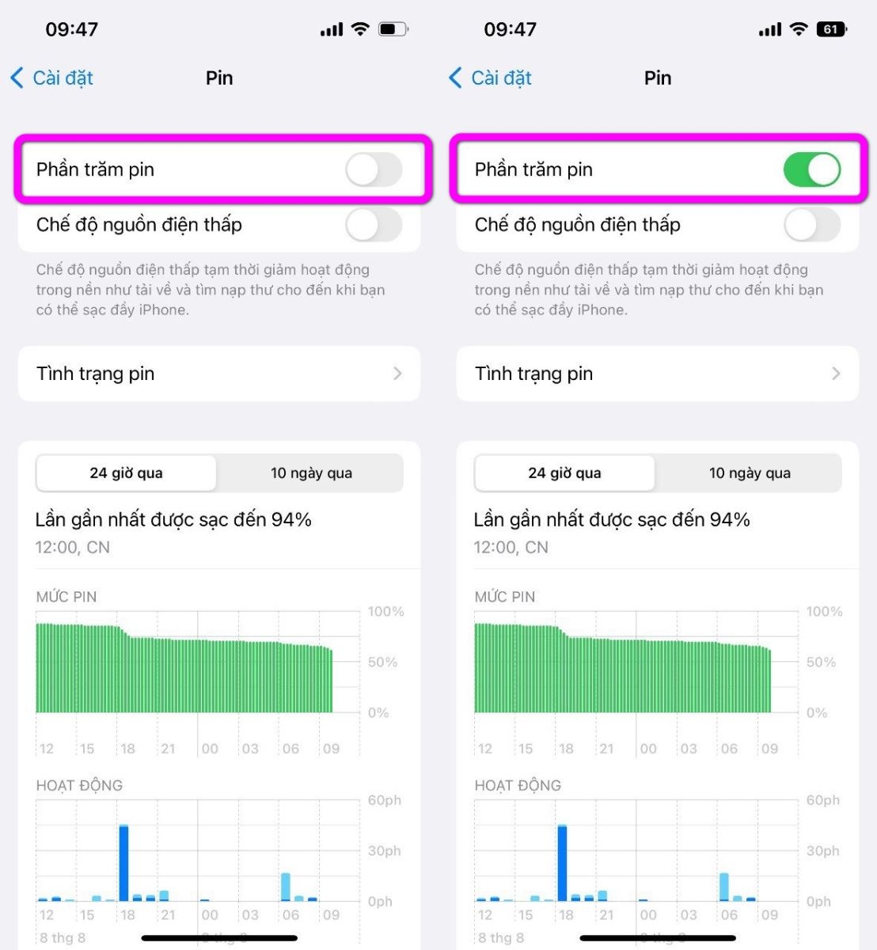This screenshot has height=950, width=877.
Task: Tap a blue activity bar in HOẠT ĐỘNG chart
Action: click(123, 863)
